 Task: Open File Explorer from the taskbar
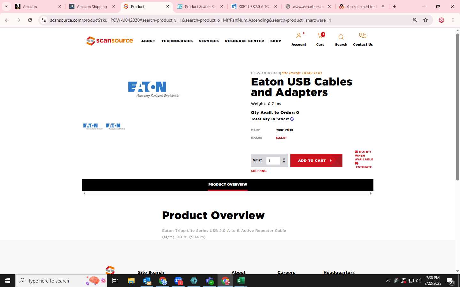click(131, 281)
